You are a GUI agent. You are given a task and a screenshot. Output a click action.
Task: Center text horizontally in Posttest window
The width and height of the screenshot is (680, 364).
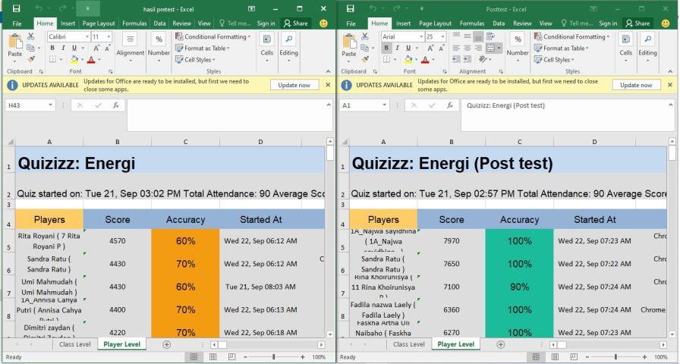[467, 48]
